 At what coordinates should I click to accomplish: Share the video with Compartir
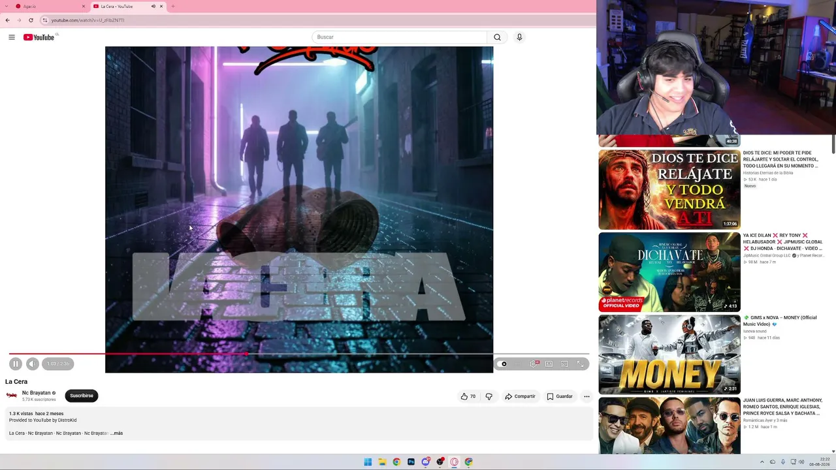point(520,396)
